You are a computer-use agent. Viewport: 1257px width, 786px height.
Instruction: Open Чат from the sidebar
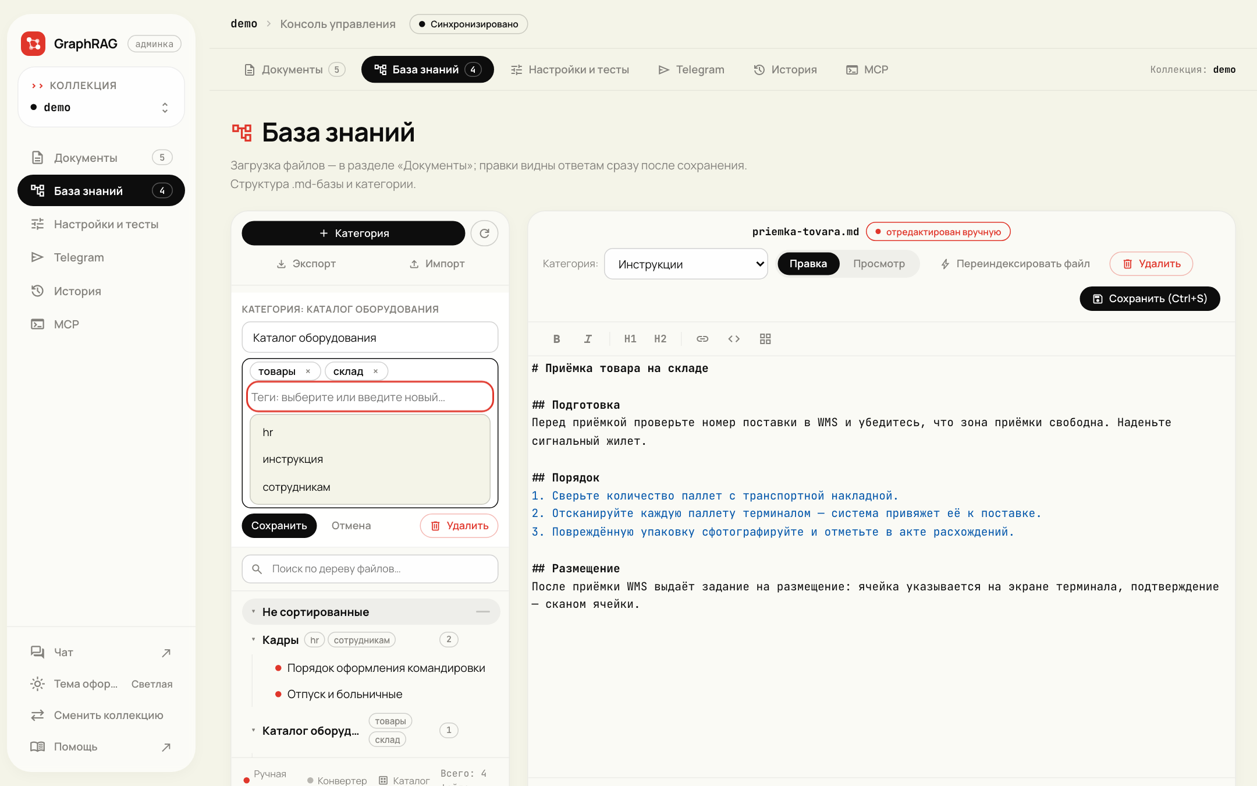(x=101, y=652)
